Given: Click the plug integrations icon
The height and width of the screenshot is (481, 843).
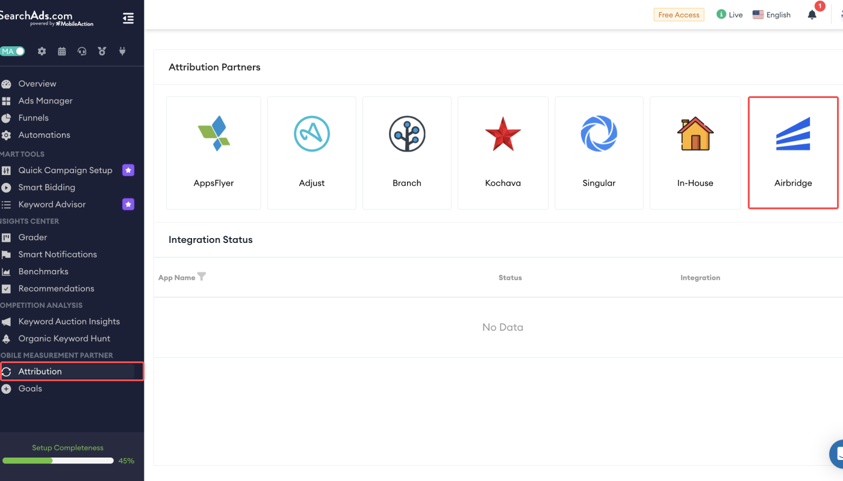Looking at the screenshot, I should (x=122, y=51).
